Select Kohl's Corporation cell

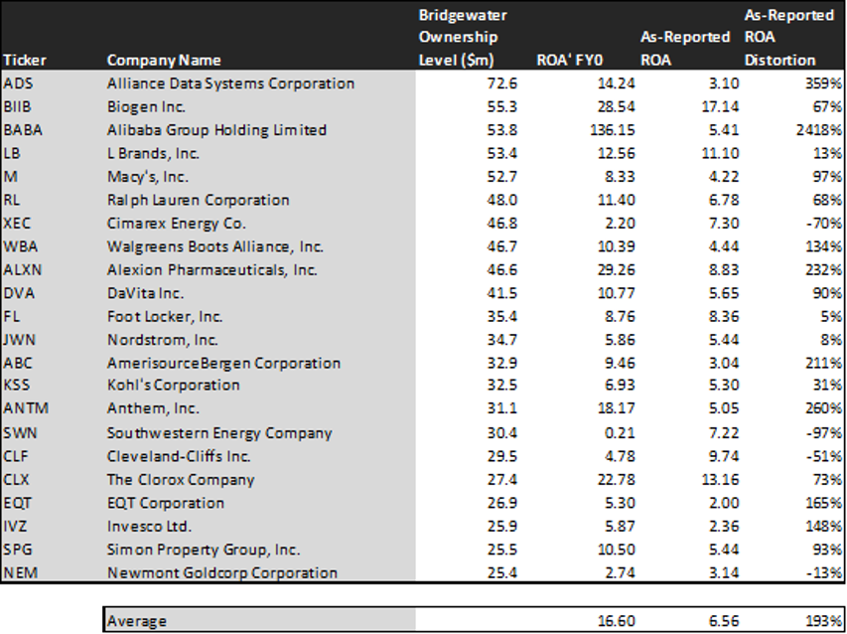174,385
